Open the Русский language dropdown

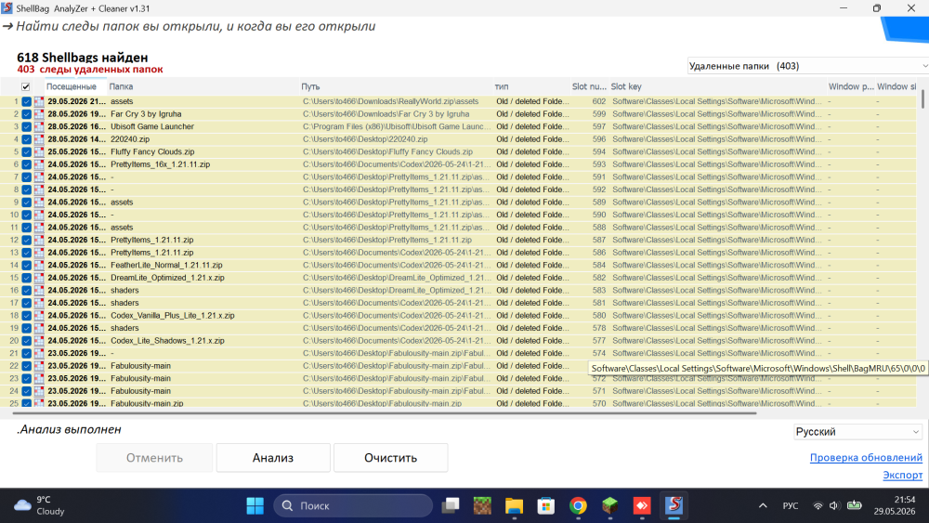pyautogui.click(x=857, y=432)
